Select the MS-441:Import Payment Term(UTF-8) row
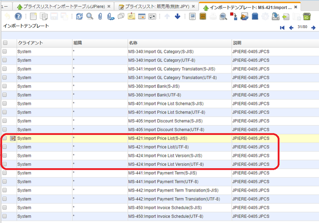319x223 pixels. 160,182
